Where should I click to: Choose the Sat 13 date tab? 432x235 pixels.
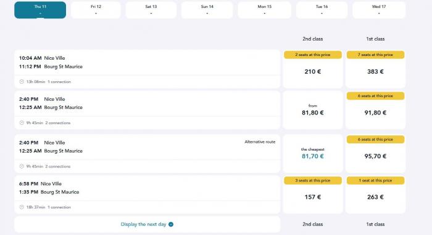point(151,10)
